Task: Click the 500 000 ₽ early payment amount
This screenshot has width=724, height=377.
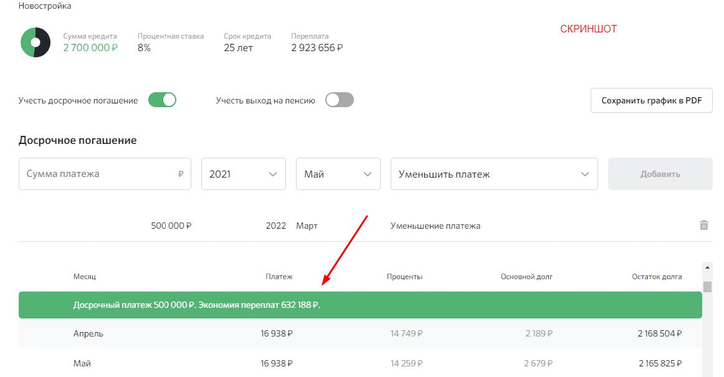Action: coord(171,226)
